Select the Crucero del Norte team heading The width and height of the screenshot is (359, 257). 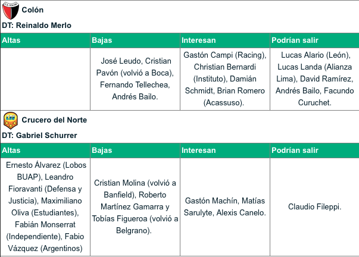pyautogui.click(x=54, y=120)
